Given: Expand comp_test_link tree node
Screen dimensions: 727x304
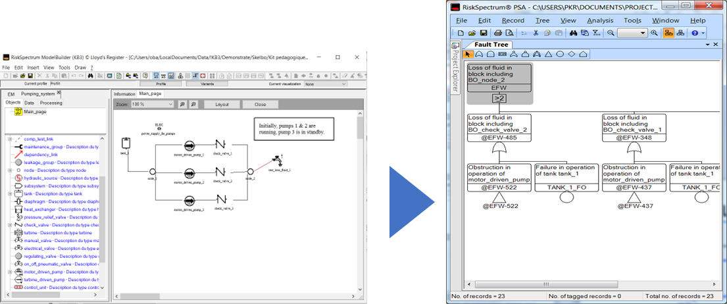Looking at the screenshot, I should click(x=10, y=139).
